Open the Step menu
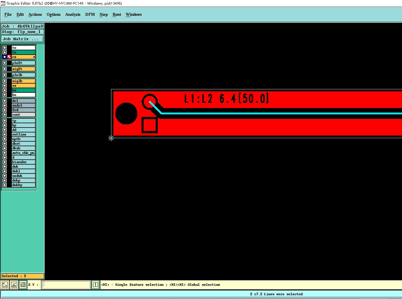This screenshot has width=402, height=299. click(104, 14)
